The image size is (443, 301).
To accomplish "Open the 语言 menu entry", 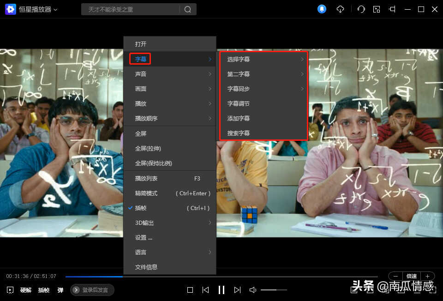I will 170,253.
